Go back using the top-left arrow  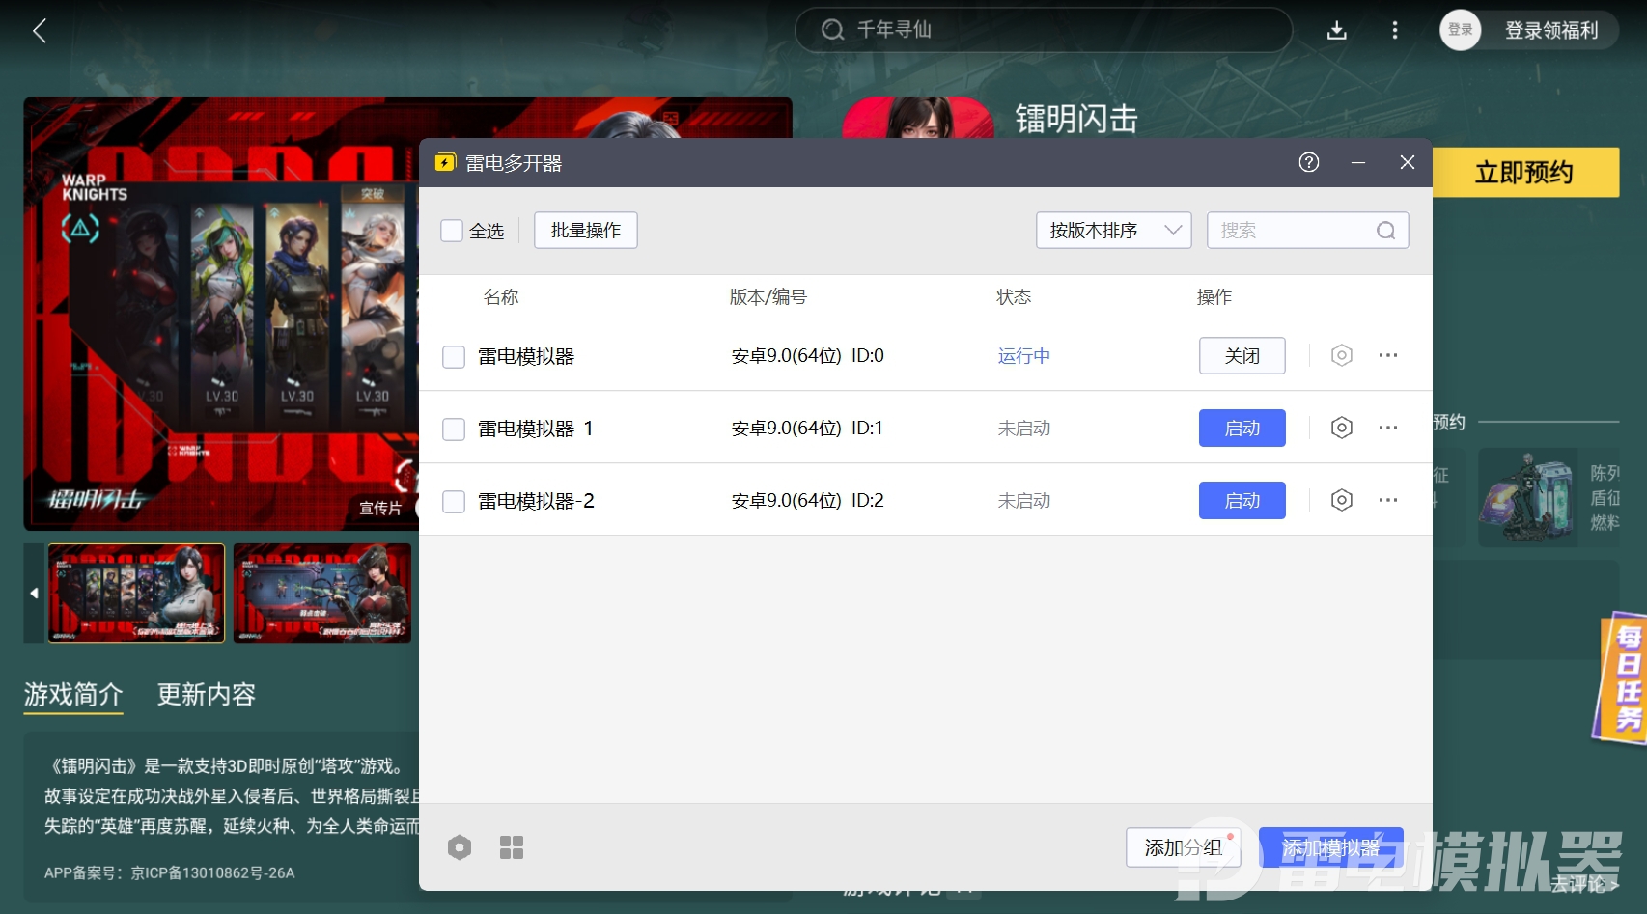click(x=40, y=31)
